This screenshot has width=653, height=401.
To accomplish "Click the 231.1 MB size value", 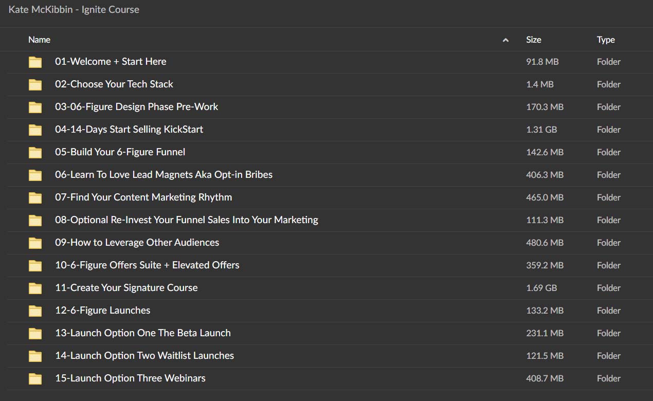I will tap(545, 333).
